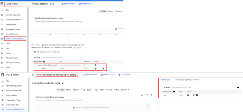Select the 1 hour range on the Workload Identity Pools page
Viewport: 243px width, 112px height.
(x=103, y=11)
